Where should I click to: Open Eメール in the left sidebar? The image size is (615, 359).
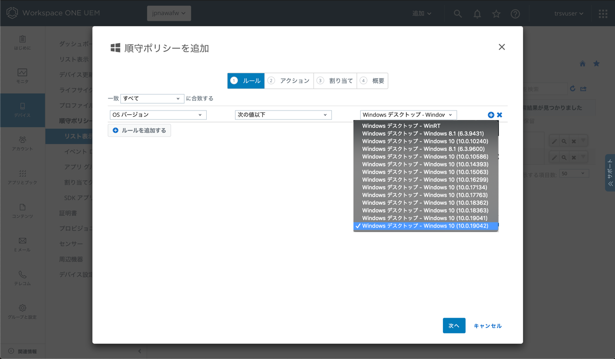22,245
